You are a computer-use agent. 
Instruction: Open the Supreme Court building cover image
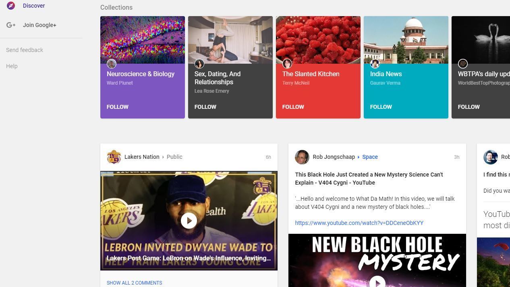click(x=406, y=40)
